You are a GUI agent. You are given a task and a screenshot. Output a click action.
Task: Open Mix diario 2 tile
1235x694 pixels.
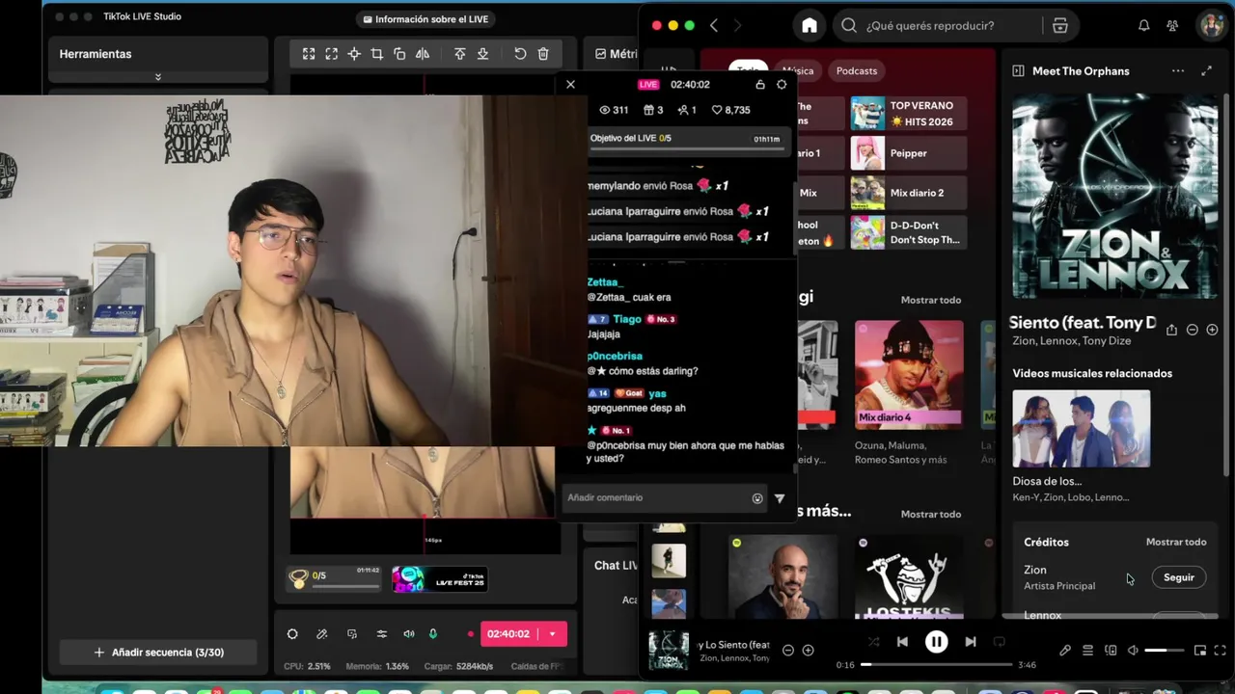pos(908,193)
